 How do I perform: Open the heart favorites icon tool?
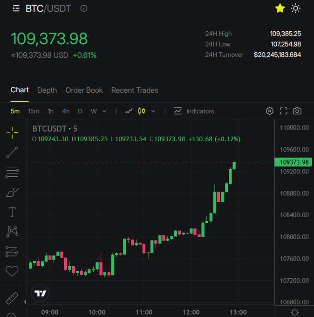(12, 271)
